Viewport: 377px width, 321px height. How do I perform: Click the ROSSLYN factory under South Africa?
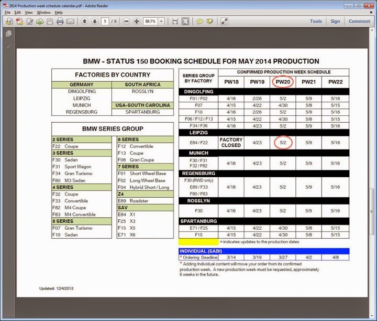click(x=142, y=91)
